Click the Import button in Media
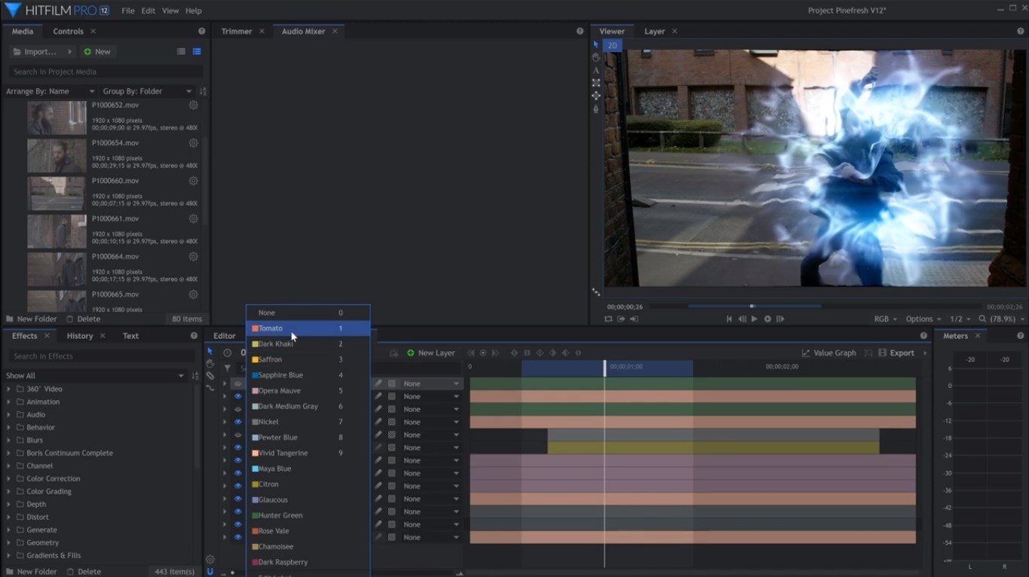1029x577 pixels. point(41,52)
